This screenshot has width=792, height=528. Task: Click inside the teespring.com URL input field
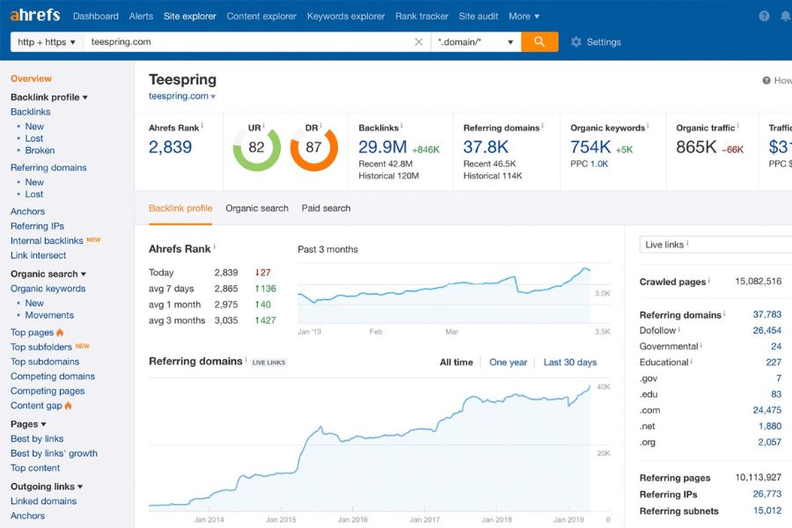246,41
